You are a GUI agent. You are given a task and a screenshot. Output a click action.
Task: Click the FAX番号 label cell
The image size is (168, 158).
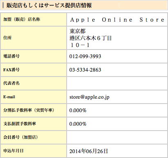coord(34,70)
